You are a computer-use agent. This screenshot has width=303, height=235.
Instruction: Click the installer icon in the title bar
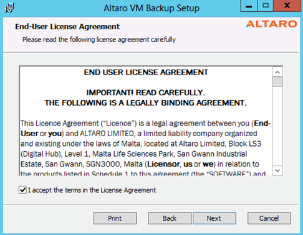(9, 8)
